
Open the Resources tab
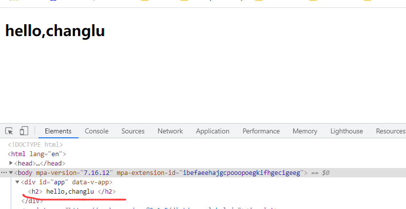pos(391,131)
